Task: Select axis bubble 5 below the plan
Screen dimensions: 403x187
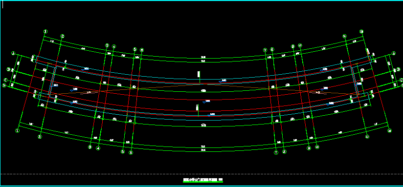Action: (x=123, y=151)
